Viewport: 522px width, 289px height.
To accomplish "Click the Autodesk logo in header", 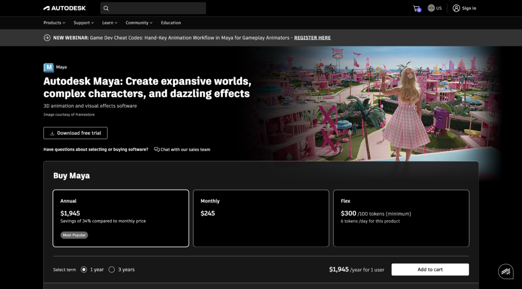I will [64, 8].
